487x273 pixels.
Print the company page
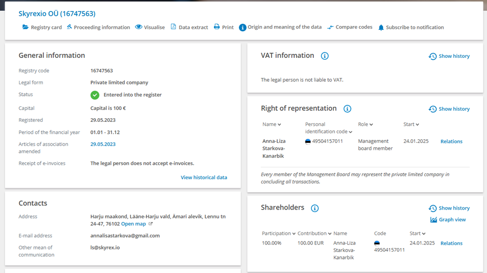[x=223, y=27]
